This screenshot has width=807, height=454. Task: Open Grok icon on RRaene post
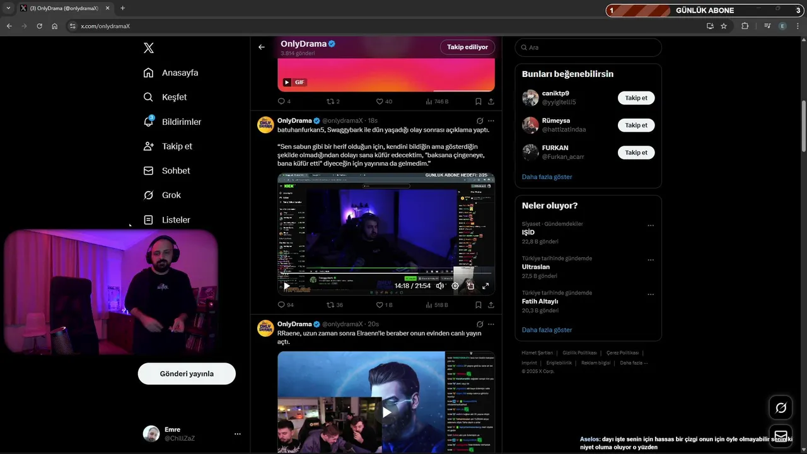[x=480, y=324]
